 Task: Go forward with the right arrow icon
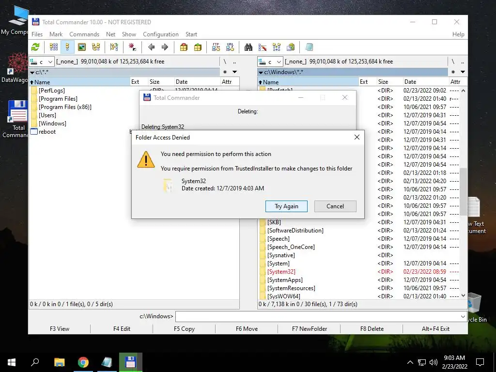point(165,47)
